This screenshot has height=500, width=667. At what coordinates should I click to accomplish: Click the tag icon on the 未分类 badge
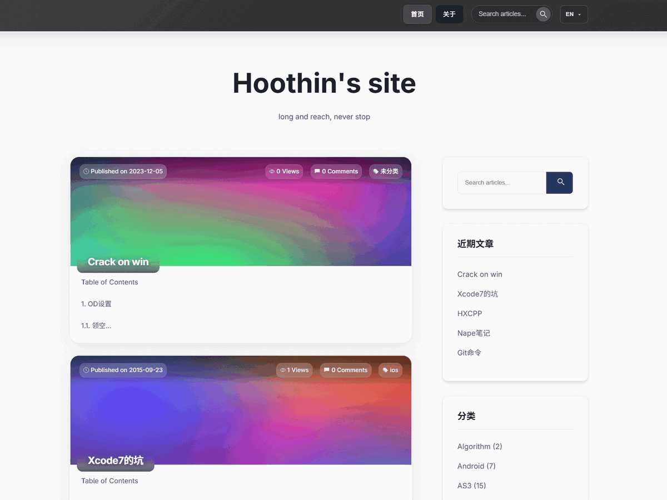(376, 171)
